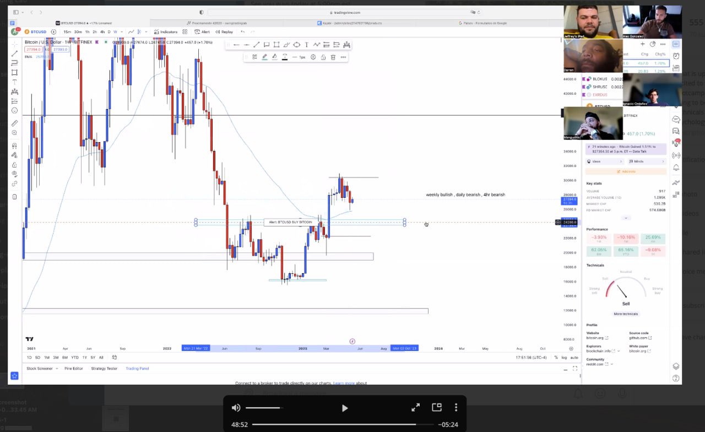Change drawing background fill color icon
705x432 pixels.
tap(274, 57)
